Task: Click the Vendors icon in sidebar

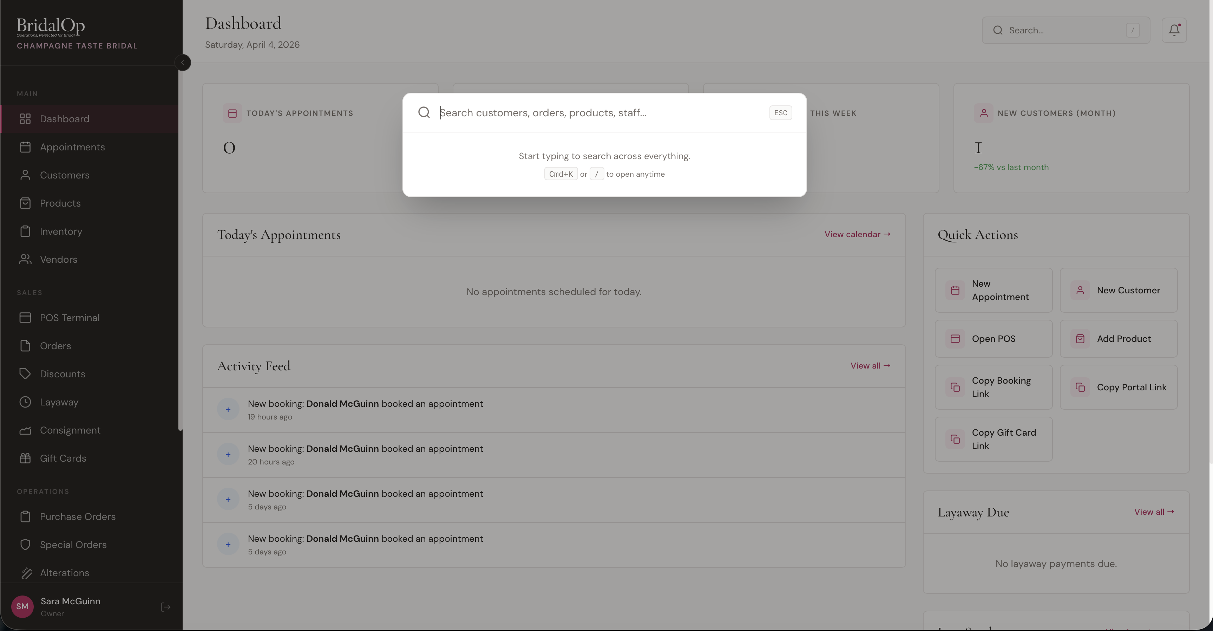Action: tap(26, 259)
